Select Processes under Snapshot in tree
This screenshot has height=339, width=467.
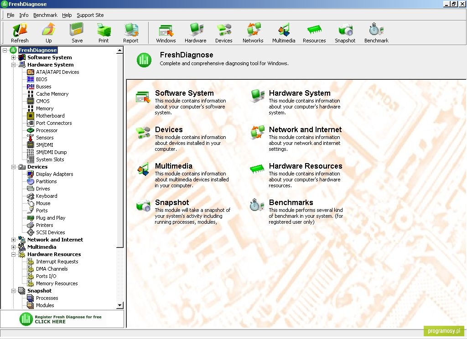47,298
